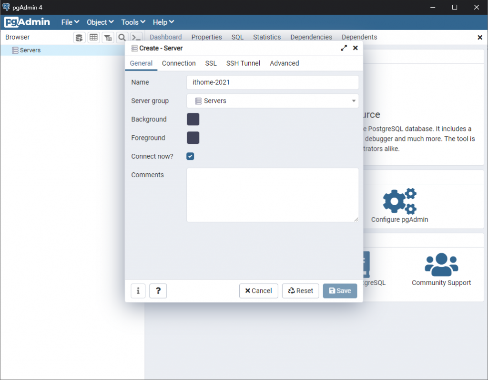The width and height of the screenshot is (488, 380).
Task: Switch to the SSH Tunnel tab
Action: point(243,63)
